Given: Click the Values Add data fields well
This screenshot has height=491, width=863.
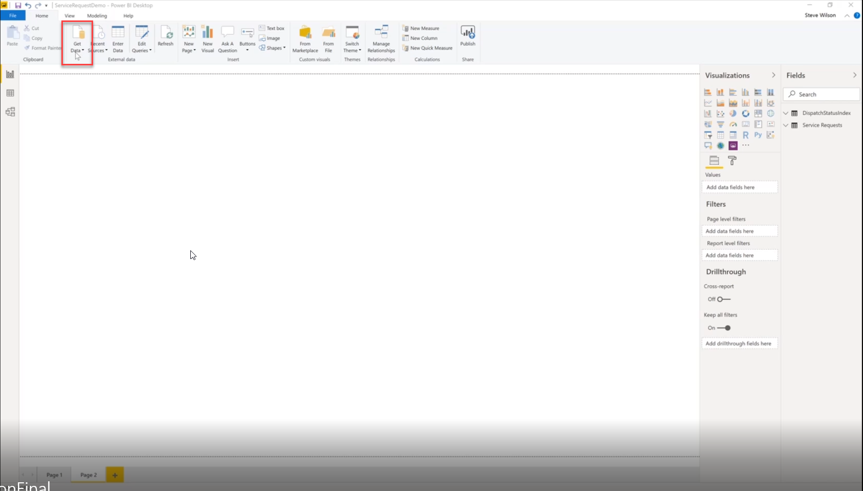Looking at the screenshot, I should click(x=740, y=188).
